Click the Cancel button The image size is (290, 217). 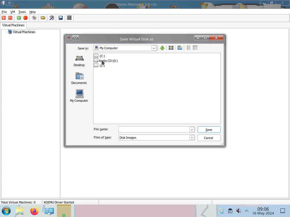coord(209,138)
